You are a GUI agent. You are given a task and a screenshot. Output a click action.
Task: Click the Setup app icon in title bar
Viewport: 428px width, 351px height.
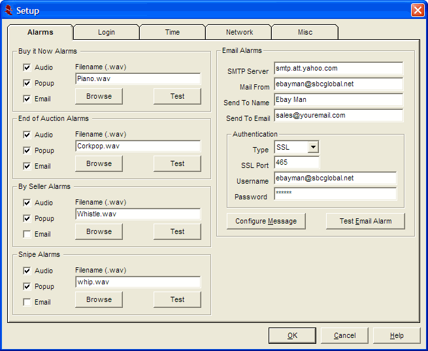coord(8,10)
